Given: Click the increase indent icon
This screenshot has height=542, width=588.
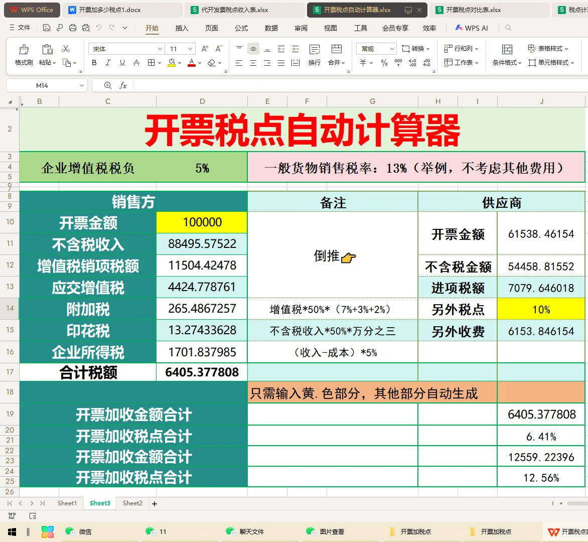Looking at the screenshot, I should pos(296,49).
